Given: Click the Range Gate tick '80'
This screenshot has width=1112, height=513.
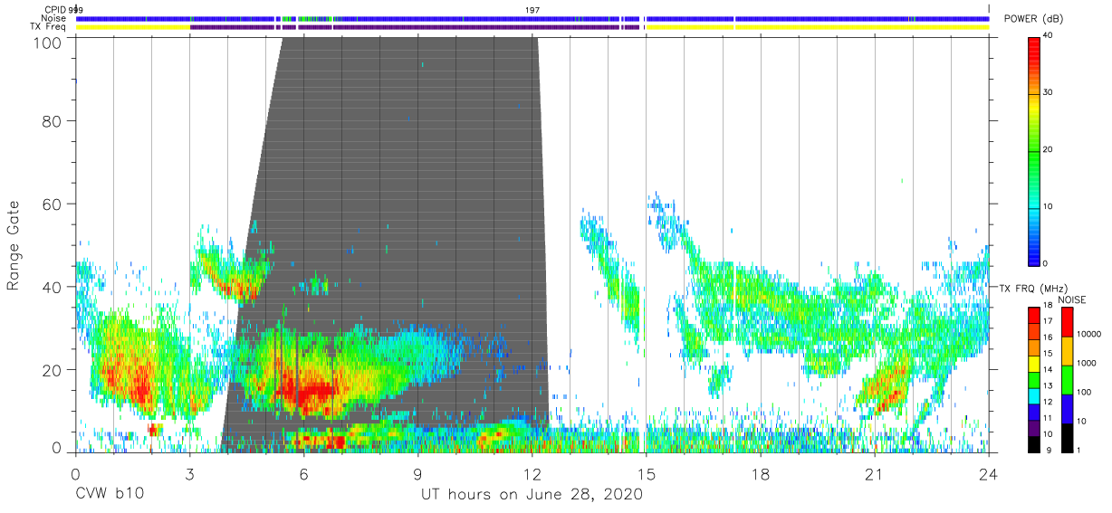Looking at the screenshot, I should (x=53, y=121).
